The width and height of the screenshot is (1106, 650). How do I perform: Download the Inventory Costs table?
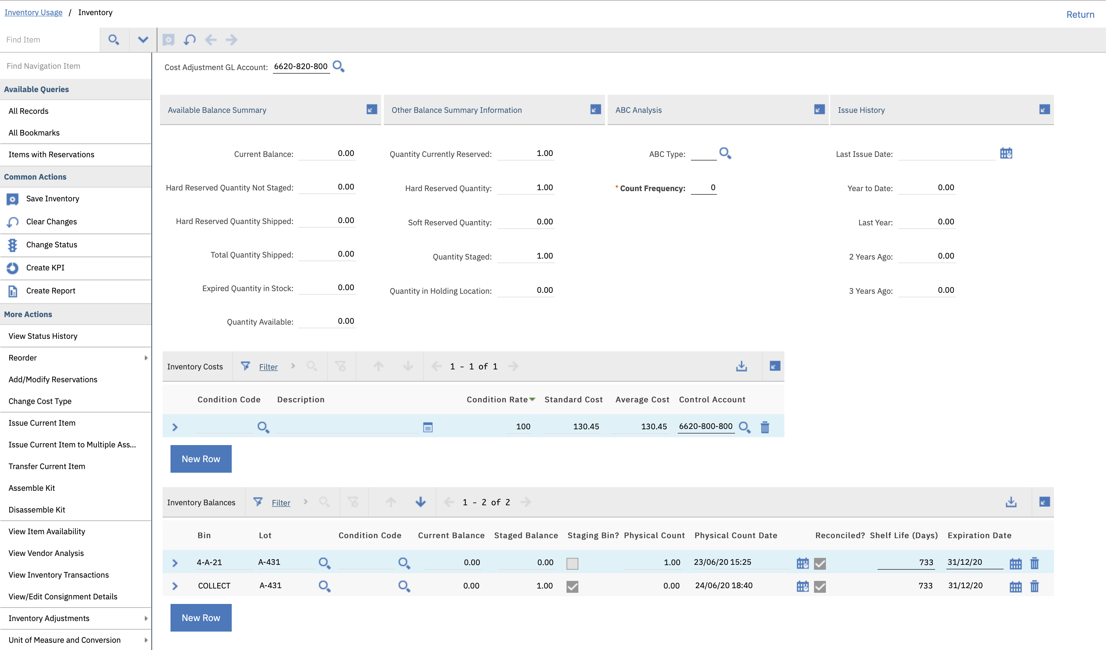[741, 366]
